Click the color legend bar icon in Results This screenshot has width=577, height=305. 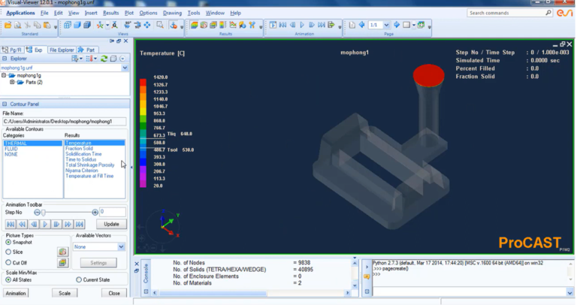click(222, 25)
